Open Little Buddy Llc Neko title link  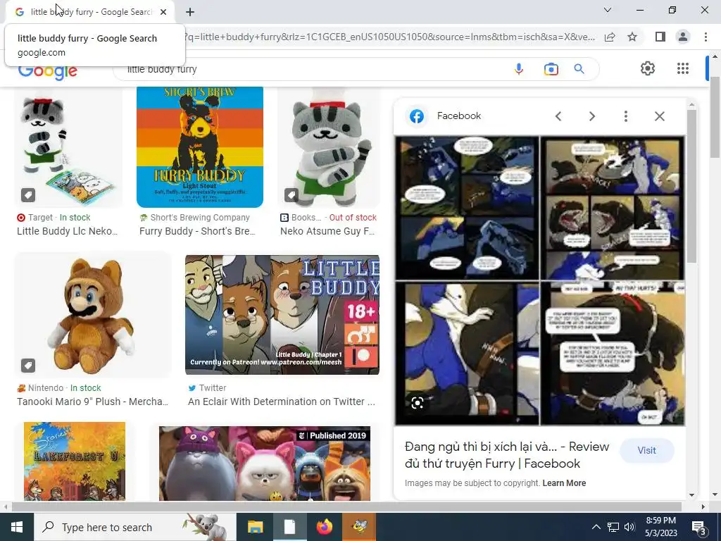coord(67,231)
